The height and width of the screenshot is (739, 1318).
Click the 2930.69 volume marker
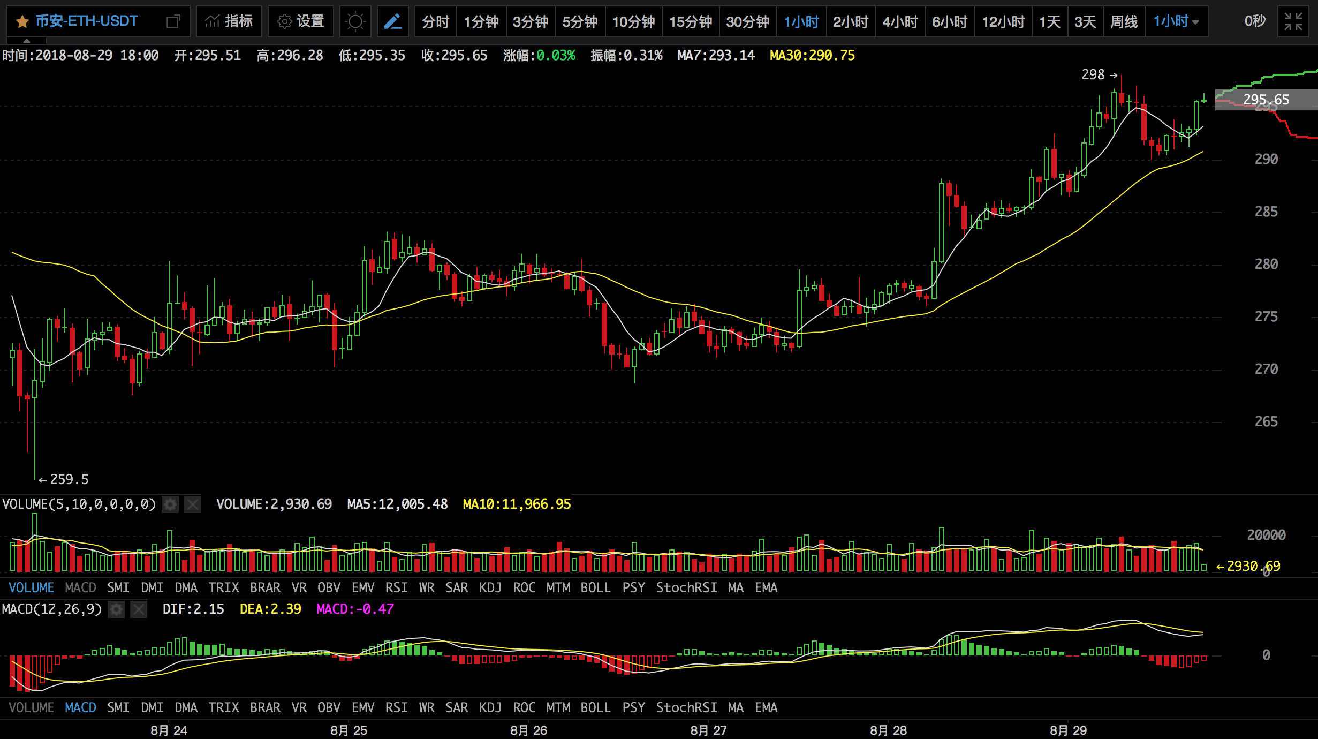point(1248,566)
